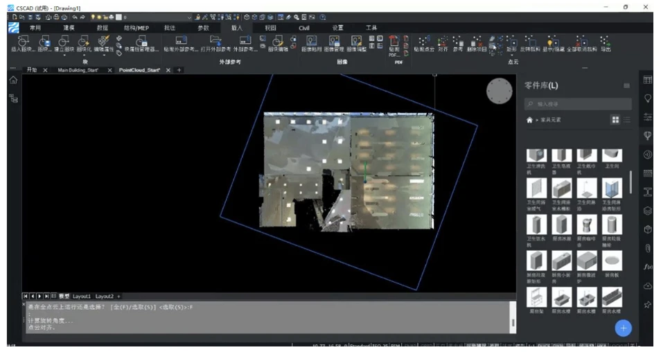This screenshot has height=352, width=661.
Task: Switch parts library to grid view
Action: click(615, 120)
